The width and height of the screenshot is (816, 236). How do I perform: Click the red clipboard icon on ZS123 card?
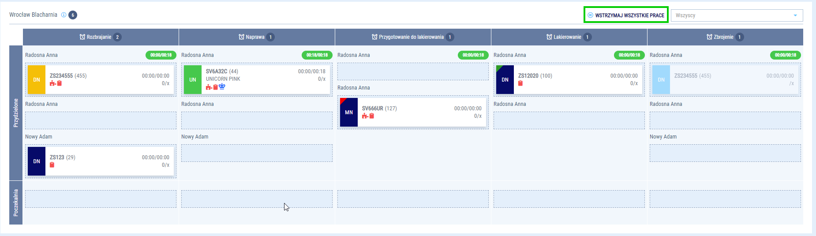[52, 165]
